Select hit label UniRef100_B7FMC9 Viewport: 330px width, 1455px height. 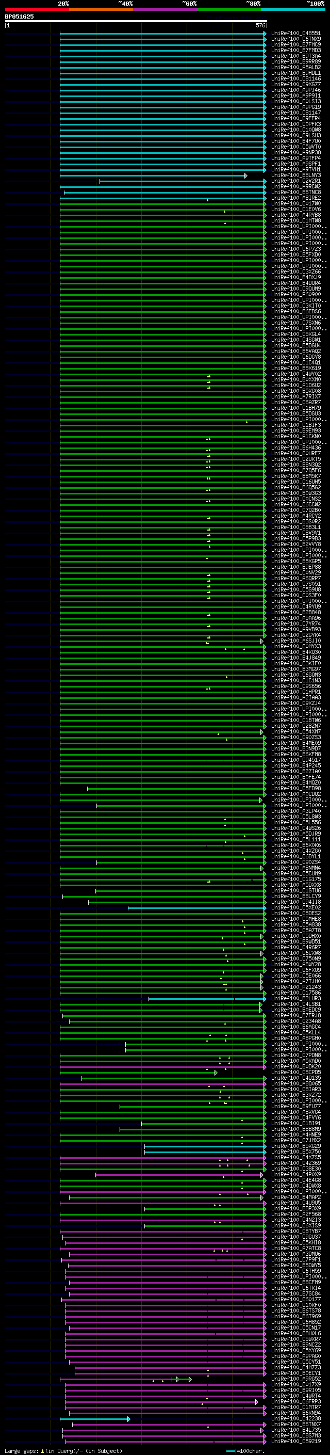point(295,44)
